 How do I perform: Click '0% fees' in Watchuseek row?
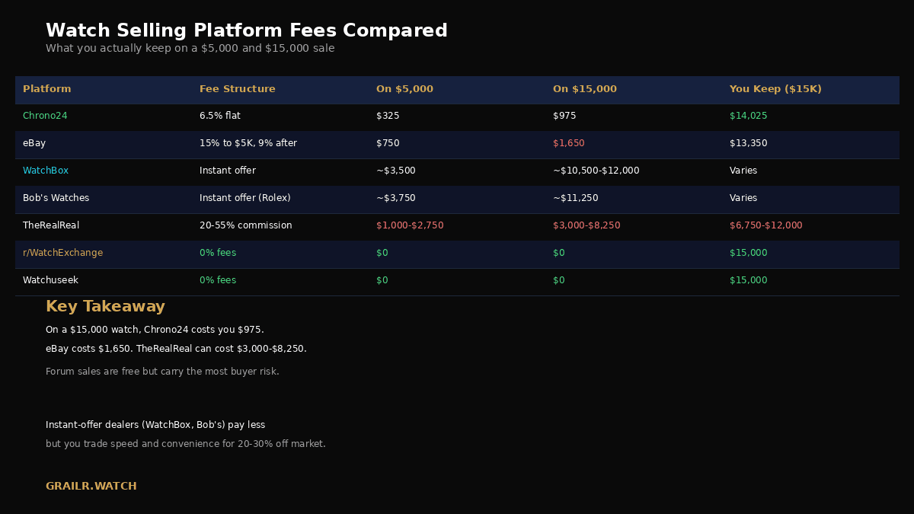click(218, 280)
